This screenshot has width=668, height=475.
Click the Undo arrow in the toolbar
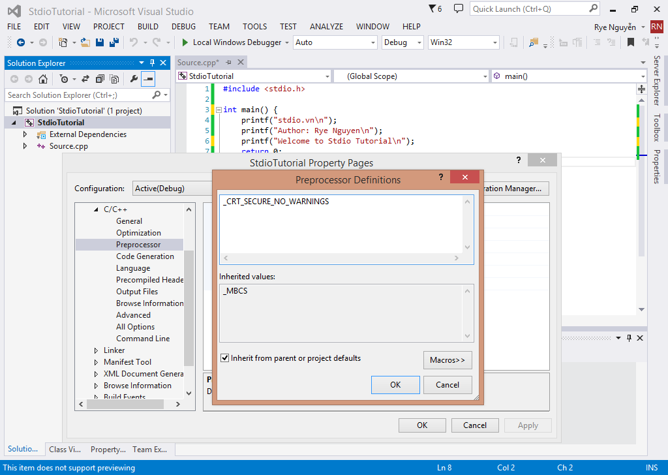tap(134, 42)
